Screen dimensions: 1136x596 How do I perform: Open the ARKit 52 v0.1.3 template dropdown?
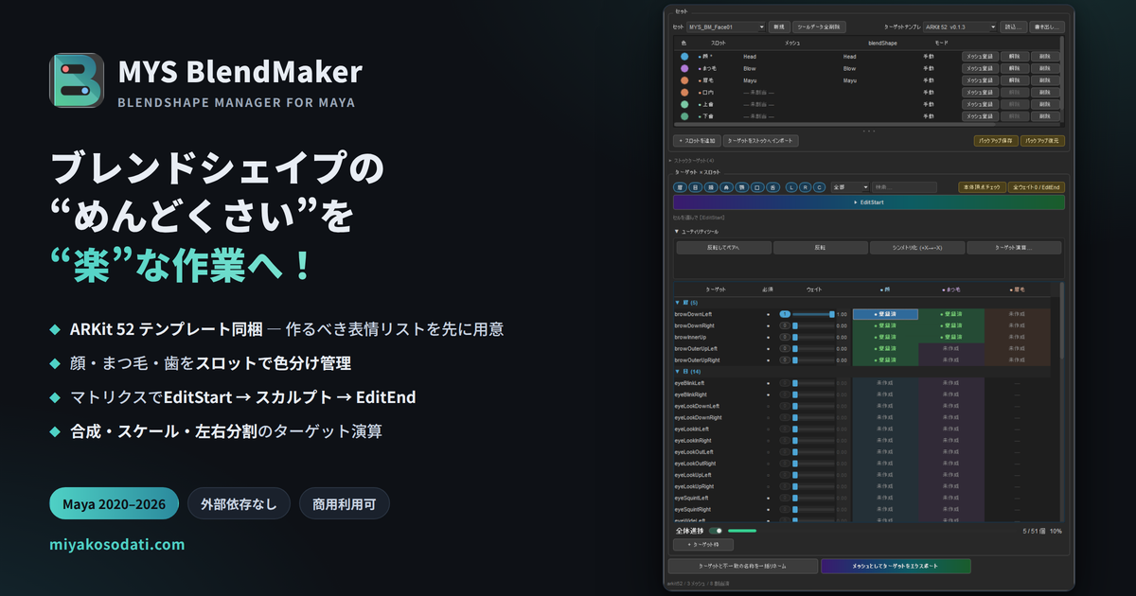[x=960, y=26]
